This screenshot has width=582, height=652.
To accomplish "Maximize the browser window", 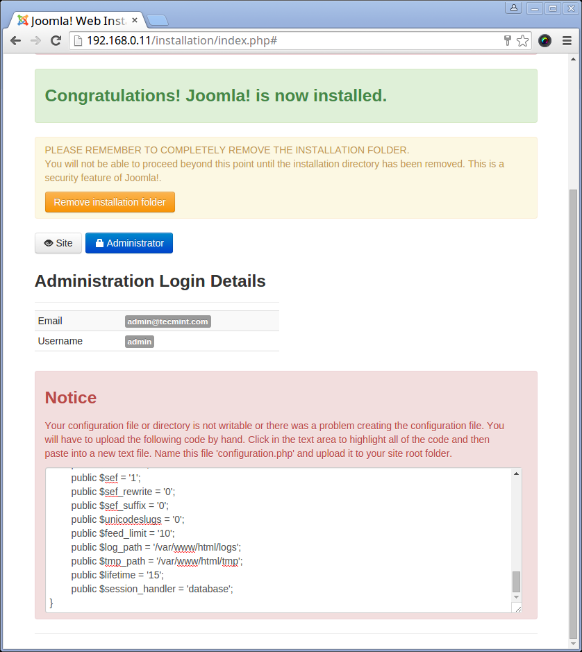I will pos(553,8).
